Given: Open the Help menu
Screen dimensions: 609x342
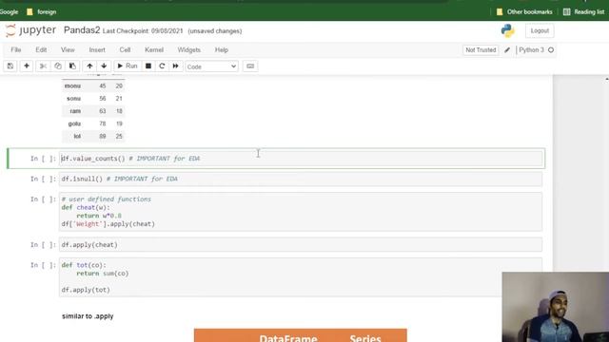Looking at the screenshot, I should [x=222, y=49].
